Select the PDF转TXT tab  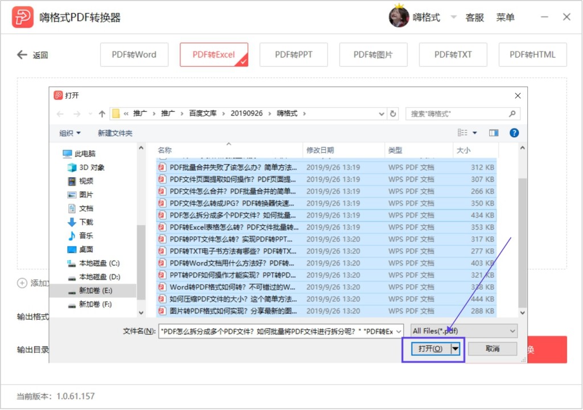click(x=453, y=55)
